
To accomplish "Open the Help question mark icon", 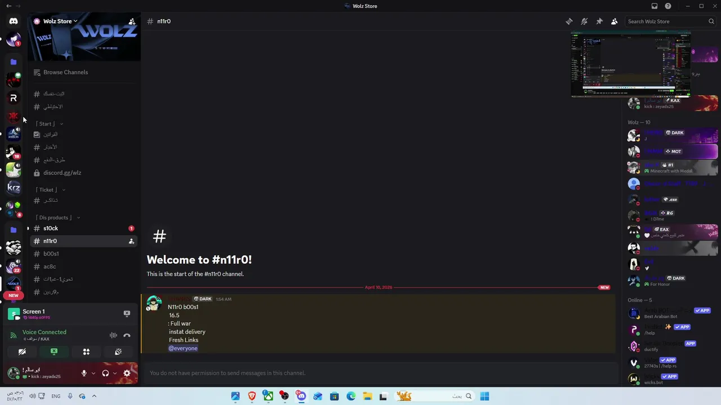I will click(668, 6).
